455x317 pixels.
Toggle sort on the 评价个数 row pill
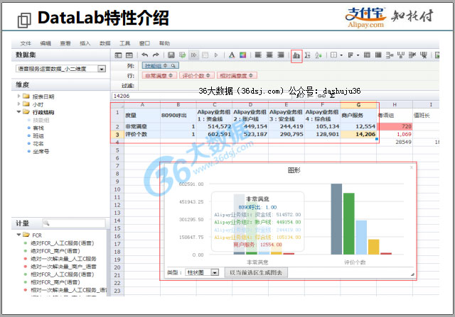[x=208, y=76]
